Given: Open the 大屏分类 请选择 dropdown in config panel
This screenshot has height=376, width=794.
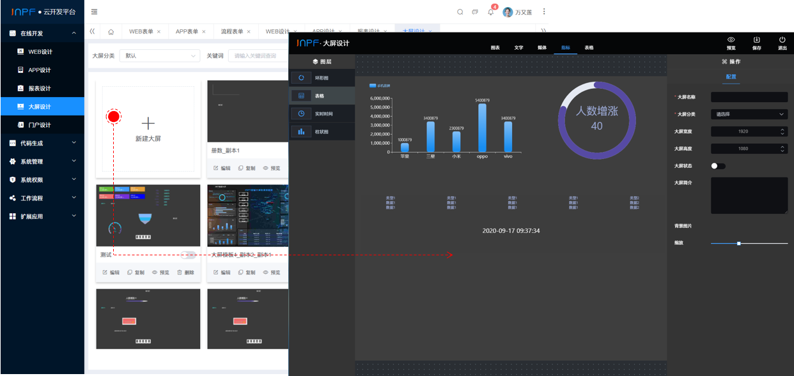Looking at the screenshot, I should 749,114.
